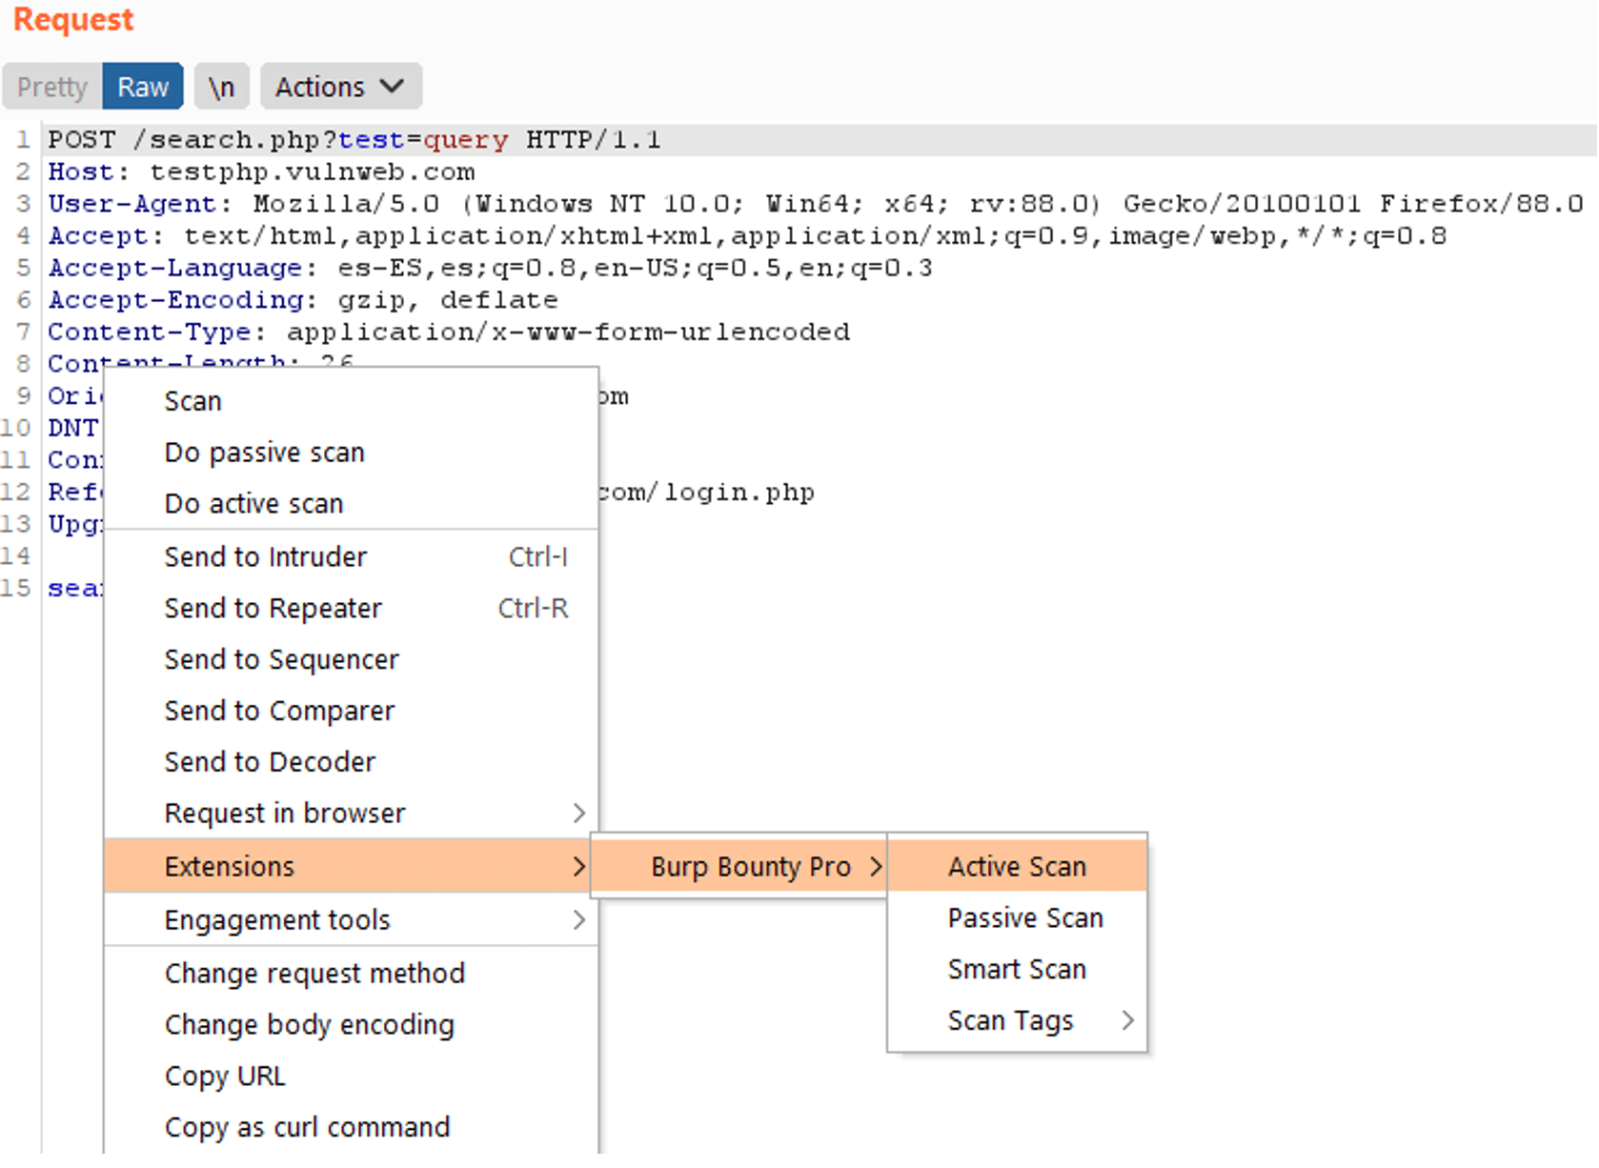Switch to the Pretty view tab

(x=50, y=86)
